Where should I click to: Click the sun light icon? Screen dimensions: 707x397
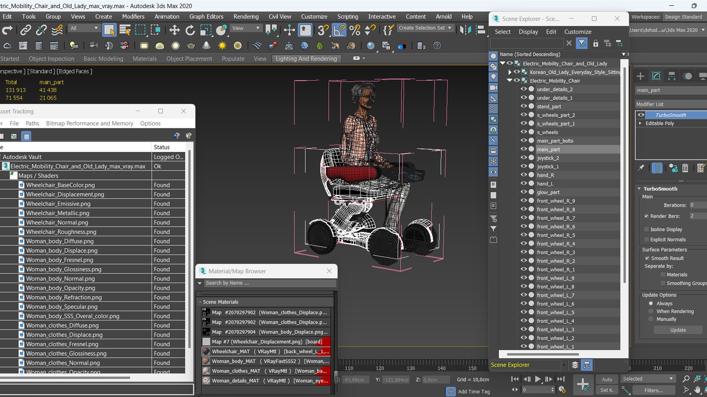(222, 46)
